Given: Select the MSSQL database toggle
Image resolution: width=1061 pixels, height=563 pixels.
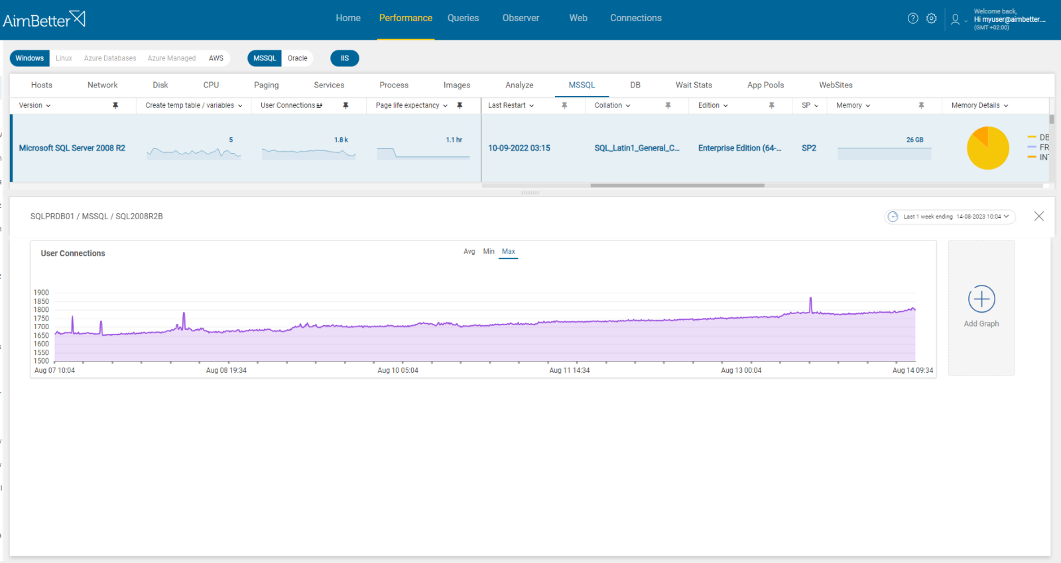Looking at the screenshot, I should 265,58.
